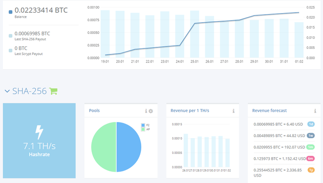Select the 1m forecast badge
The image size is (323, 183).
point(310,147)
